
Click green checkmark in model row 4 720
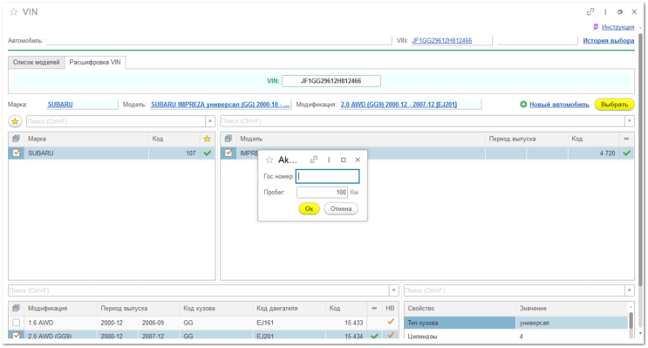627,153
